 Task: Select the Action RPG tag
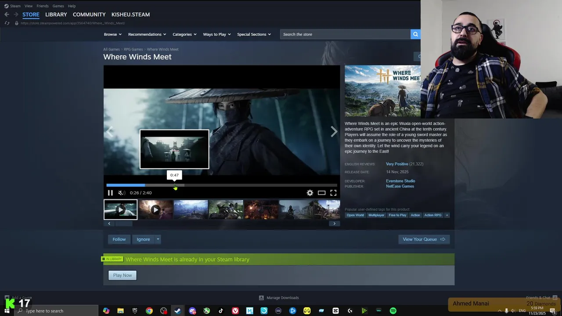pos(433,215)
